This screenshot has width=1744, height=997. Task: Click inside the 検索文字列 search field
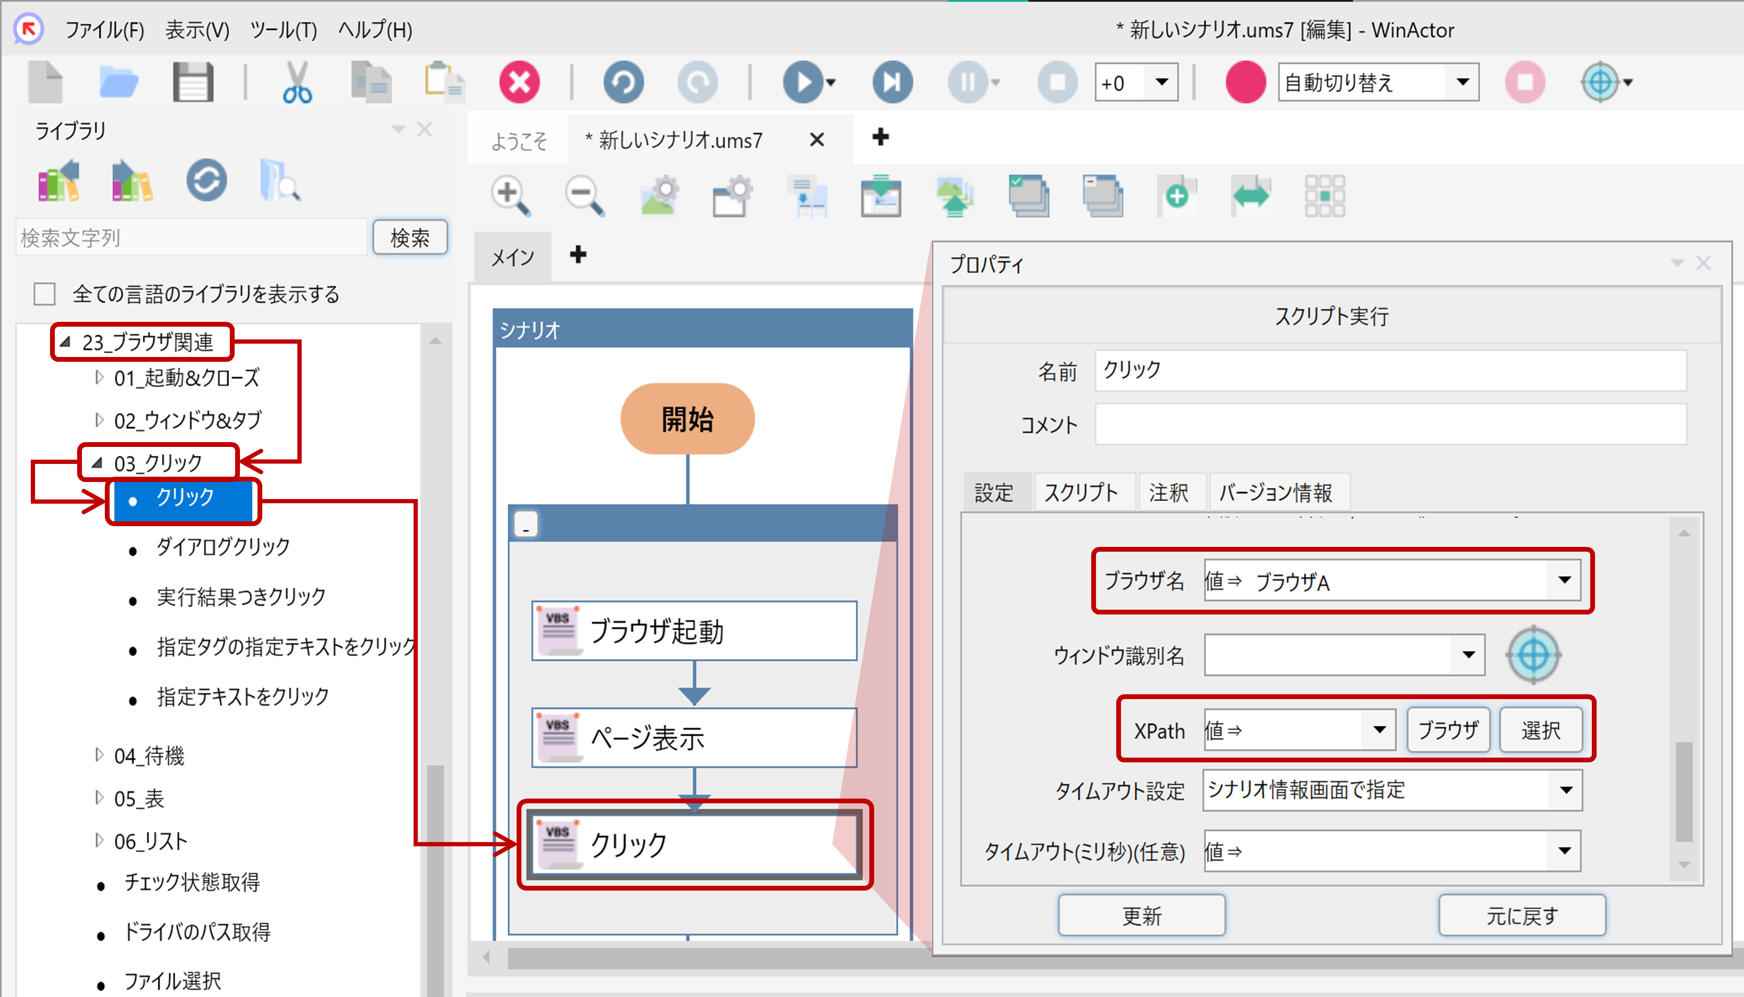[x=192, y=237]
